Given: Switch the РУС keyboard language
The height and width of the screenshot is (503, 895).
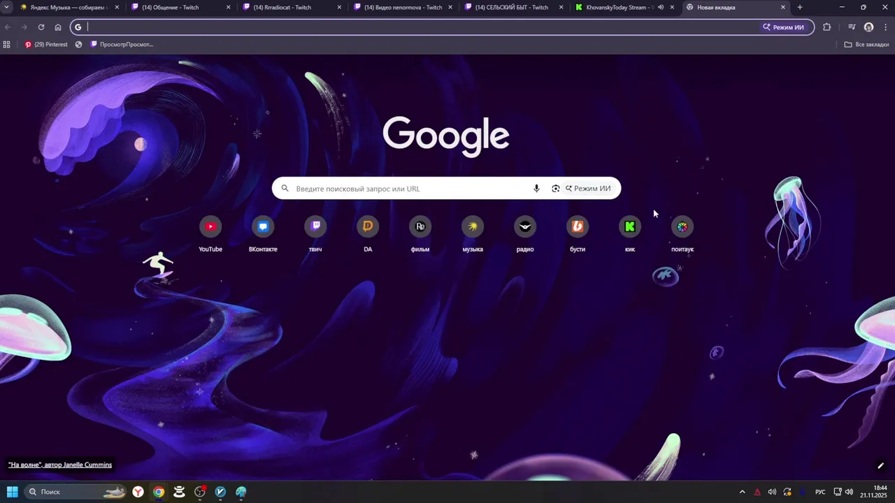Looking at the screenshot, I should pos(820,492).
